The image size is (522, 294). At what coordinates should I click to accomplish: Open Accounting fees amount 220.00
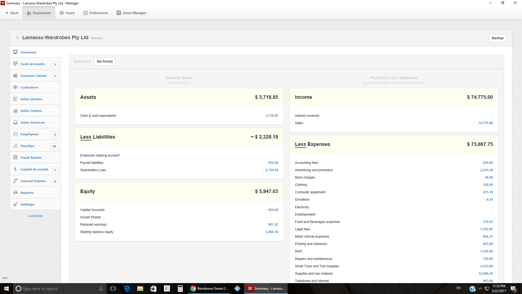(x=488, y=163)
